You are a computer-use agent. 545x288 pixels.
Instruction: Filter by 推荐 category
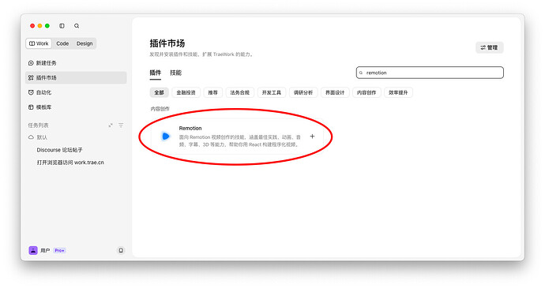pos(212,92)
